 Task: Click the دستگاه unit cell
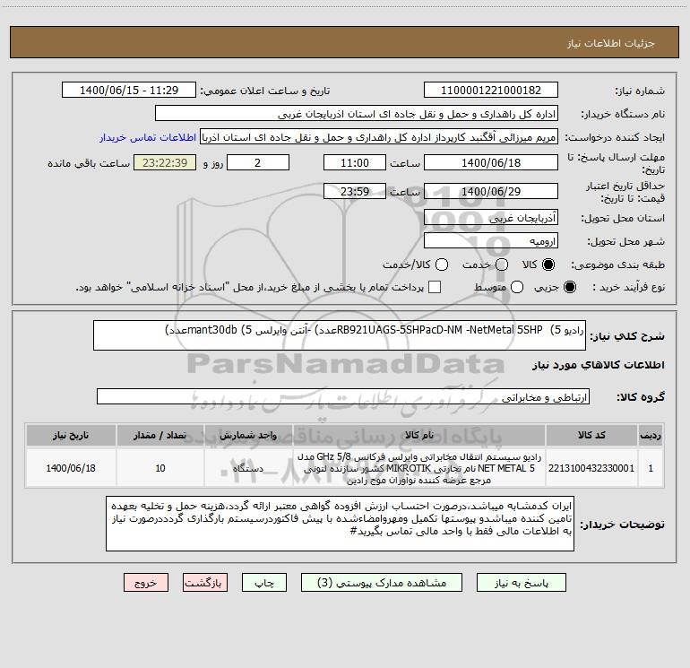tap(248, 468)
